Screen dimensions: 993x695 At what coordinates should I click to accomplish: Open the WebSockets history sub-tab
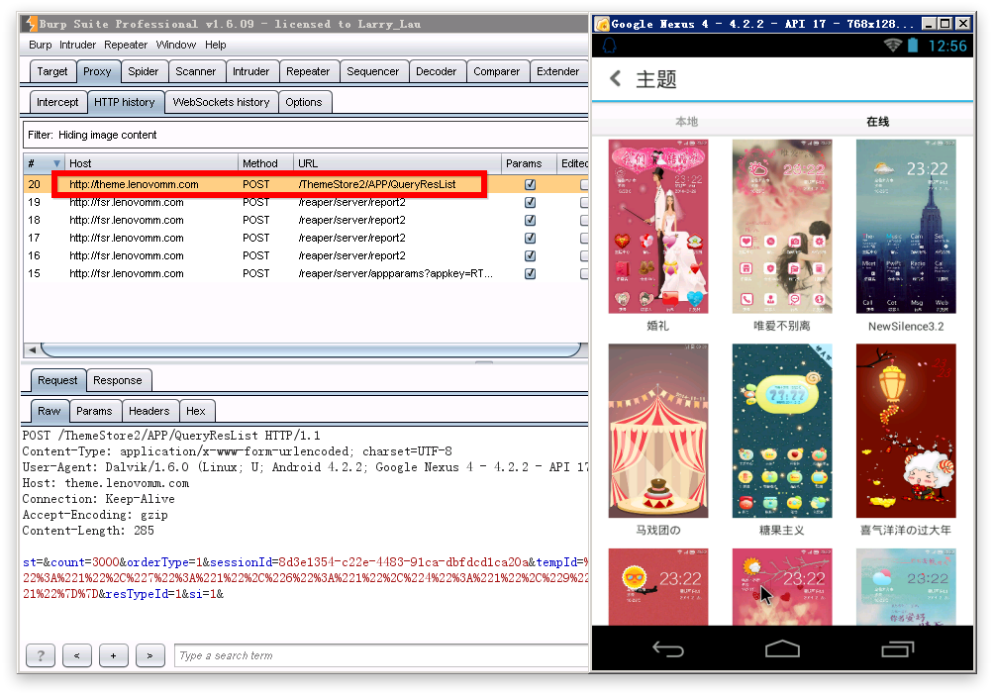coord(221,102)
